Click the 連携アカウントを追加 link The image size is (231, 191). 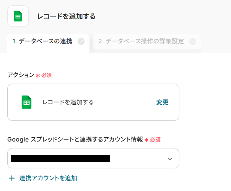48,178
